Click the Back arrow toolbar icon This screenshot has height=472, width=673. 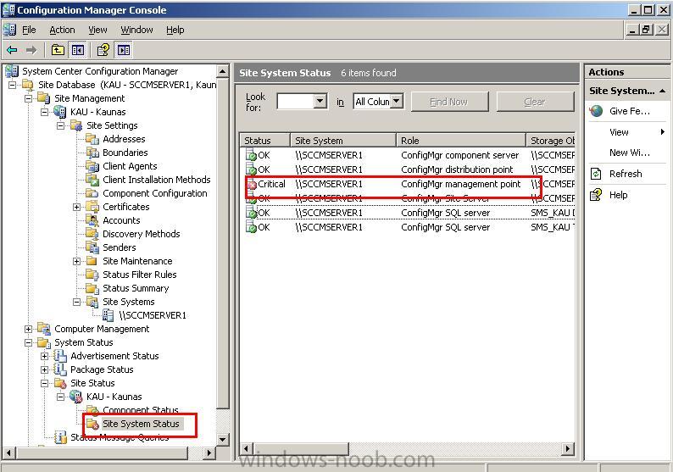click(12, 50)
